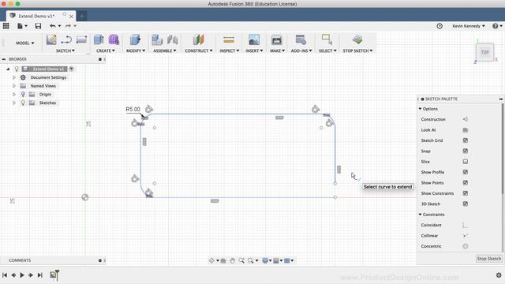Add a new design tab with plus
Screen dimensions: 505x284
pos(81,16)
